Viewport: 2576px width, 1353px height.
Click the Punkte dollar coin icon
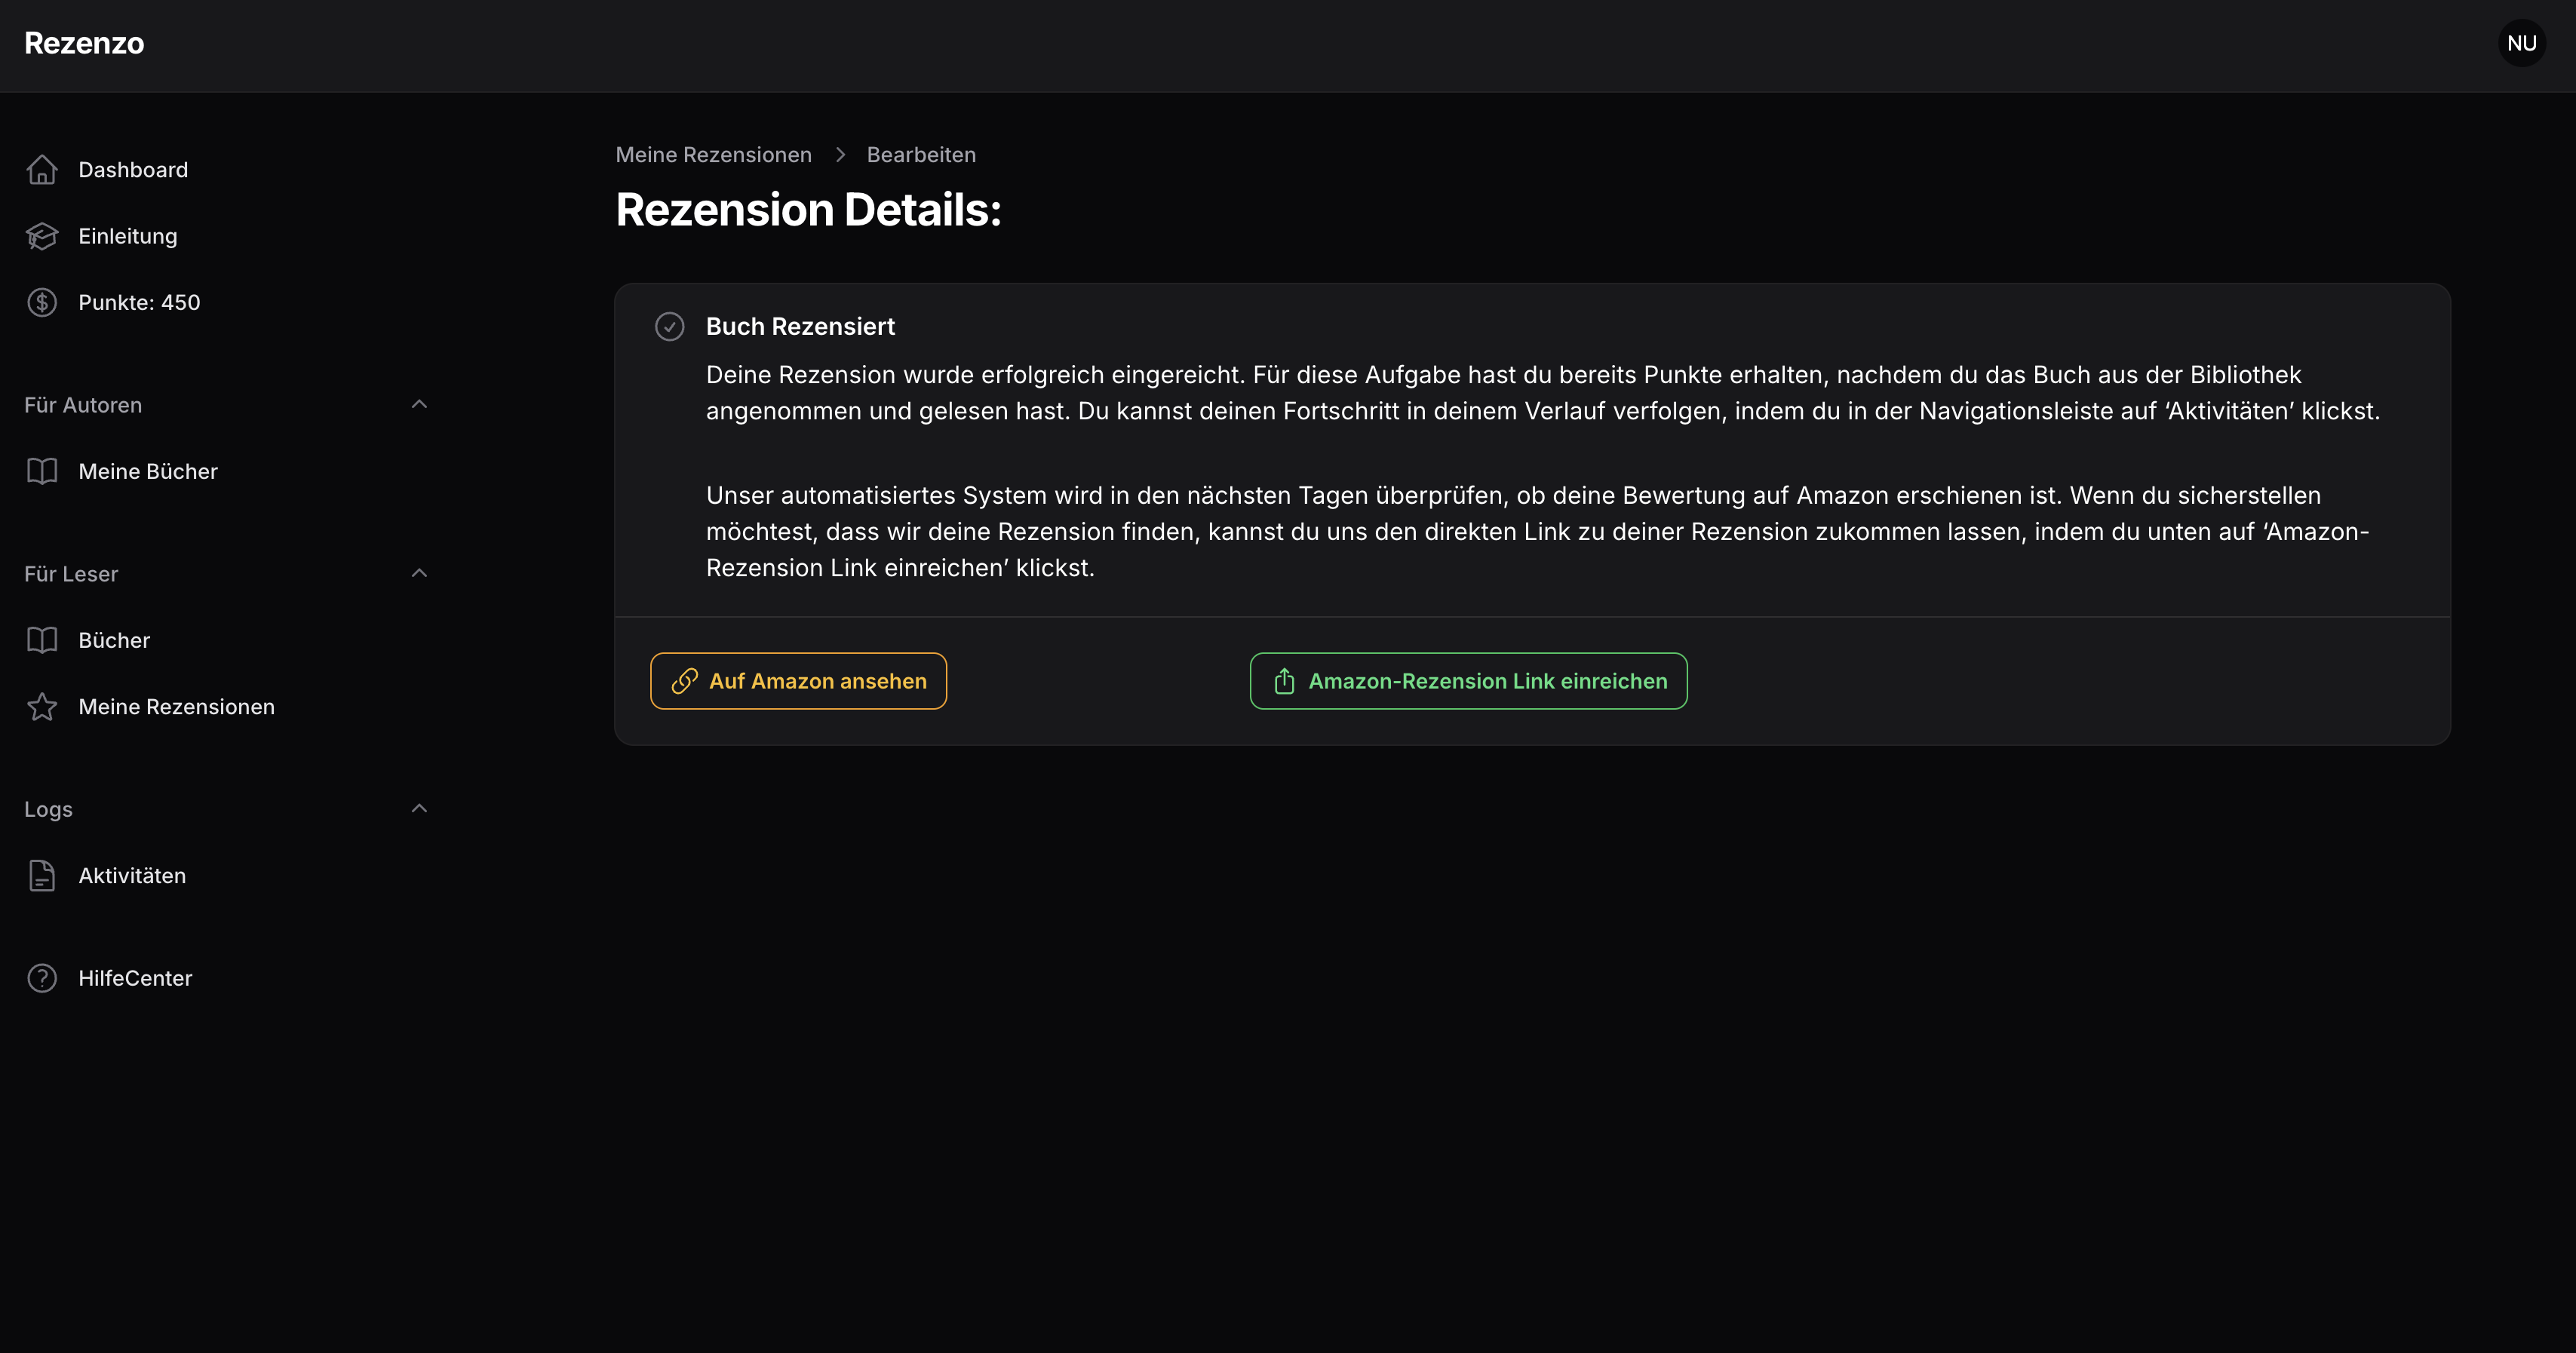pos(42,302)
